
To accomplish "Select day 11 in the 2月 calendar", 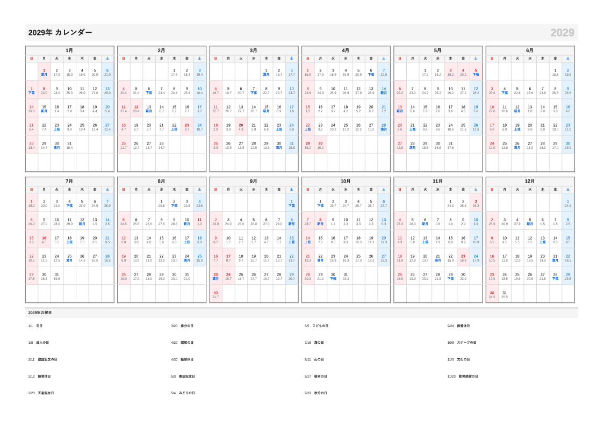I will coord(124,108).
